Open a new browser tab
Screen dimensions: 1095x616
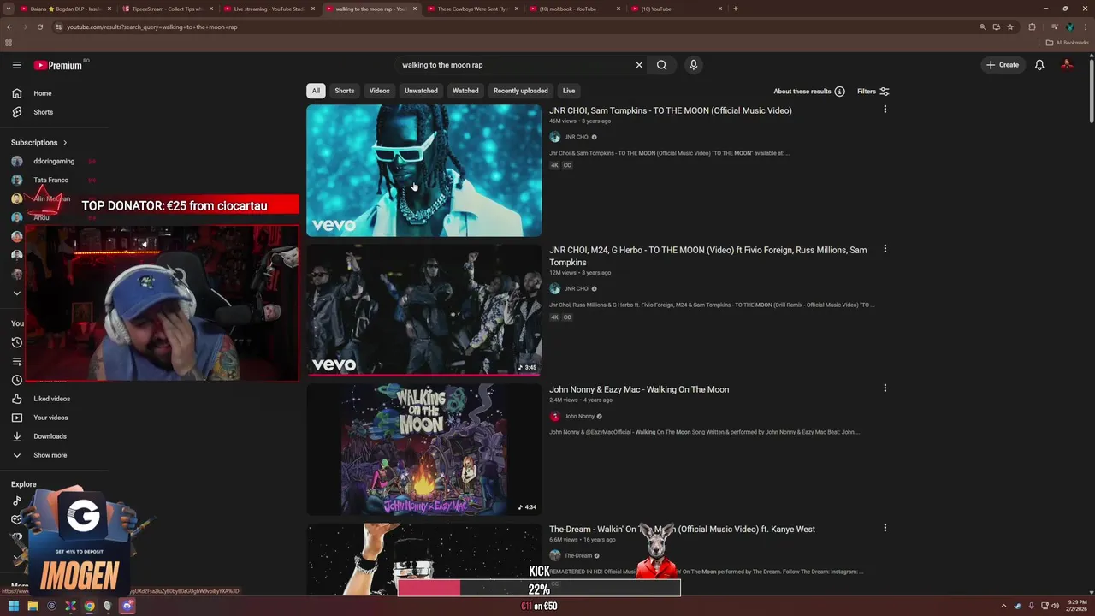coord(736,9)
